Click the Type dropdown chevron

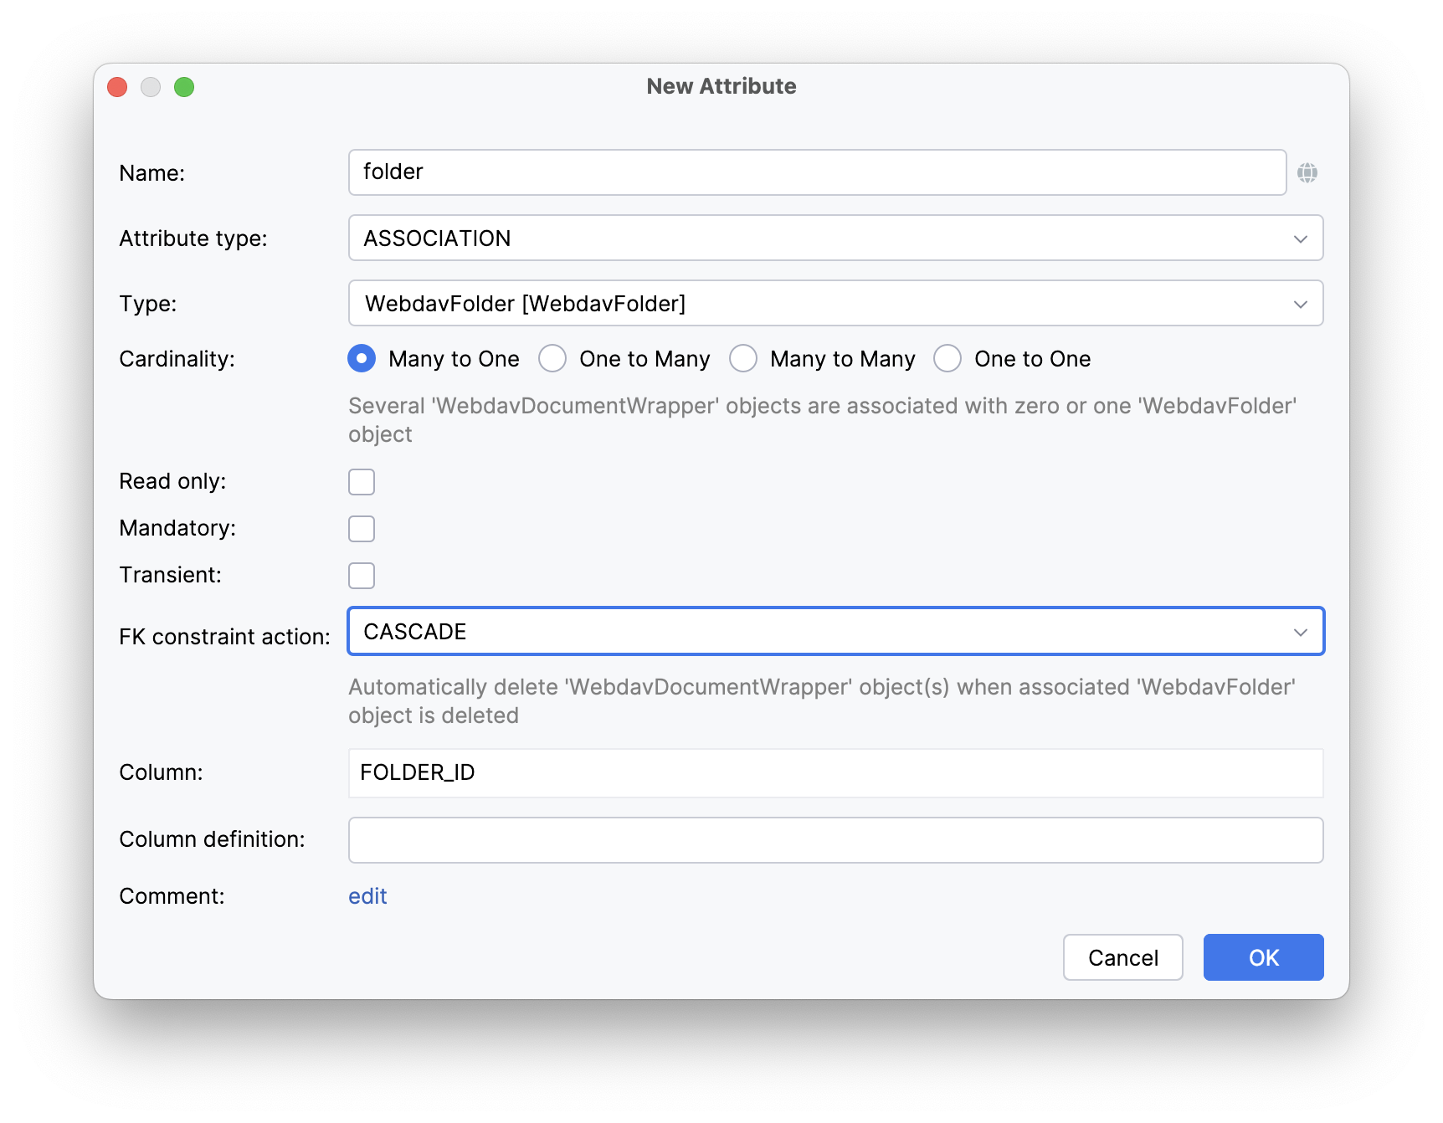pyautogui.click(x=1300, y=303)
